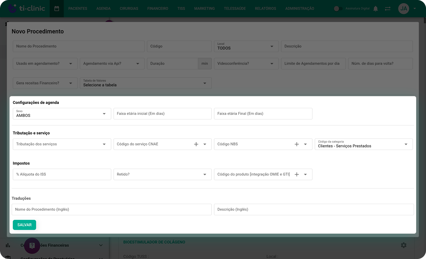Click the calendar icon in top navbar
Screen dimensions: 426x259
[57, 9]
